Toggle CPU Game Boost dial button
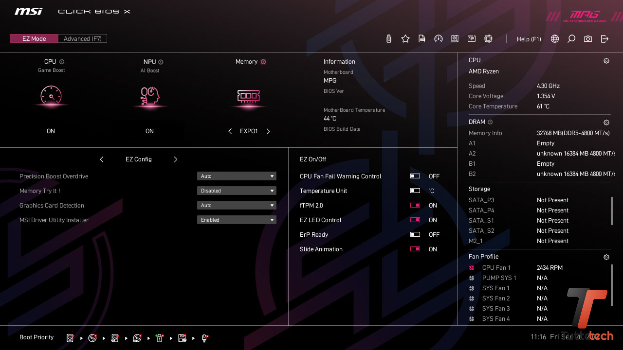Viewport: 623px width, 350px height. tap(51, 96)
